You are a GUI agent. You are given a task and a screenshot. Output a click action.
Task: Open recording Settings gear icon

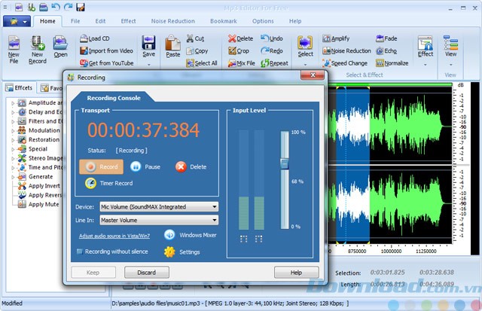pyautogui.click(x=169, y=252)
